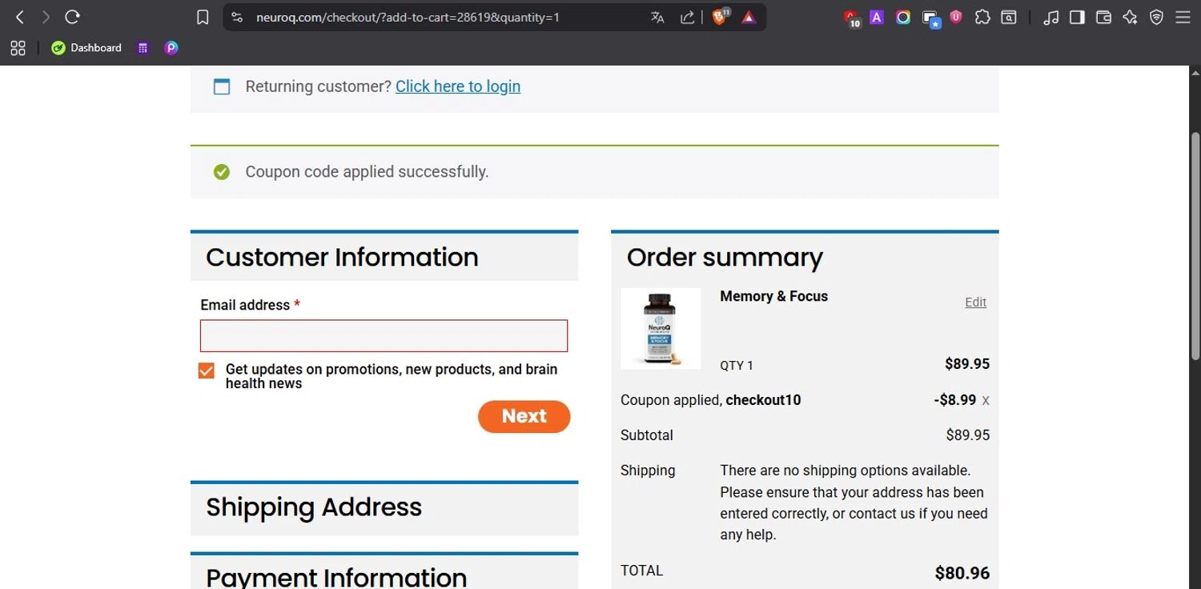The height and width of the screenshot is (589, 1201).
Task: Open Brave Rewards triangle icon
Action: (x=749, y=17)
